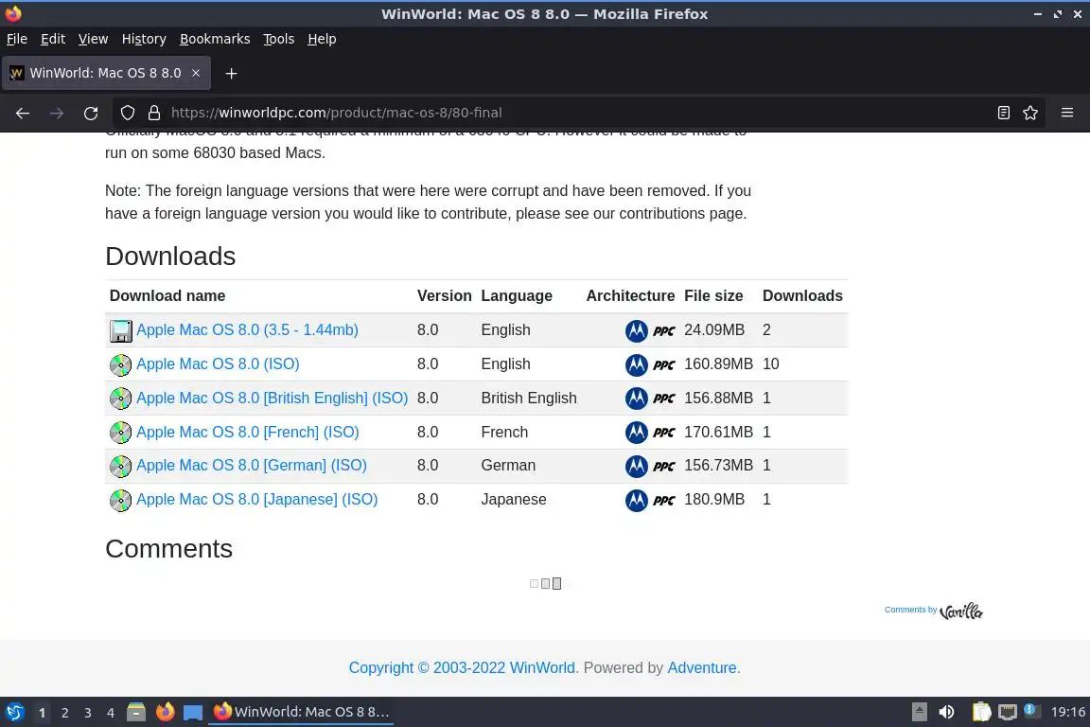This screenshot has width=1090, height=727.
Task: Click Motorola logo in Japanese row
Action: tap(636, 500)
